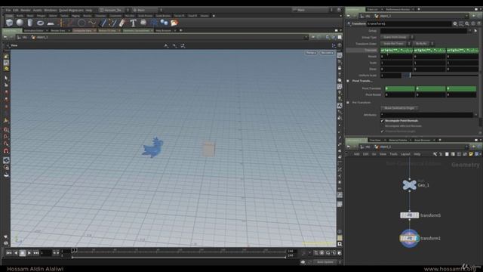Open the Transform Order dropdown
Image resolution: width=483 pixels, height=272 pixels.
pos(395,44)
